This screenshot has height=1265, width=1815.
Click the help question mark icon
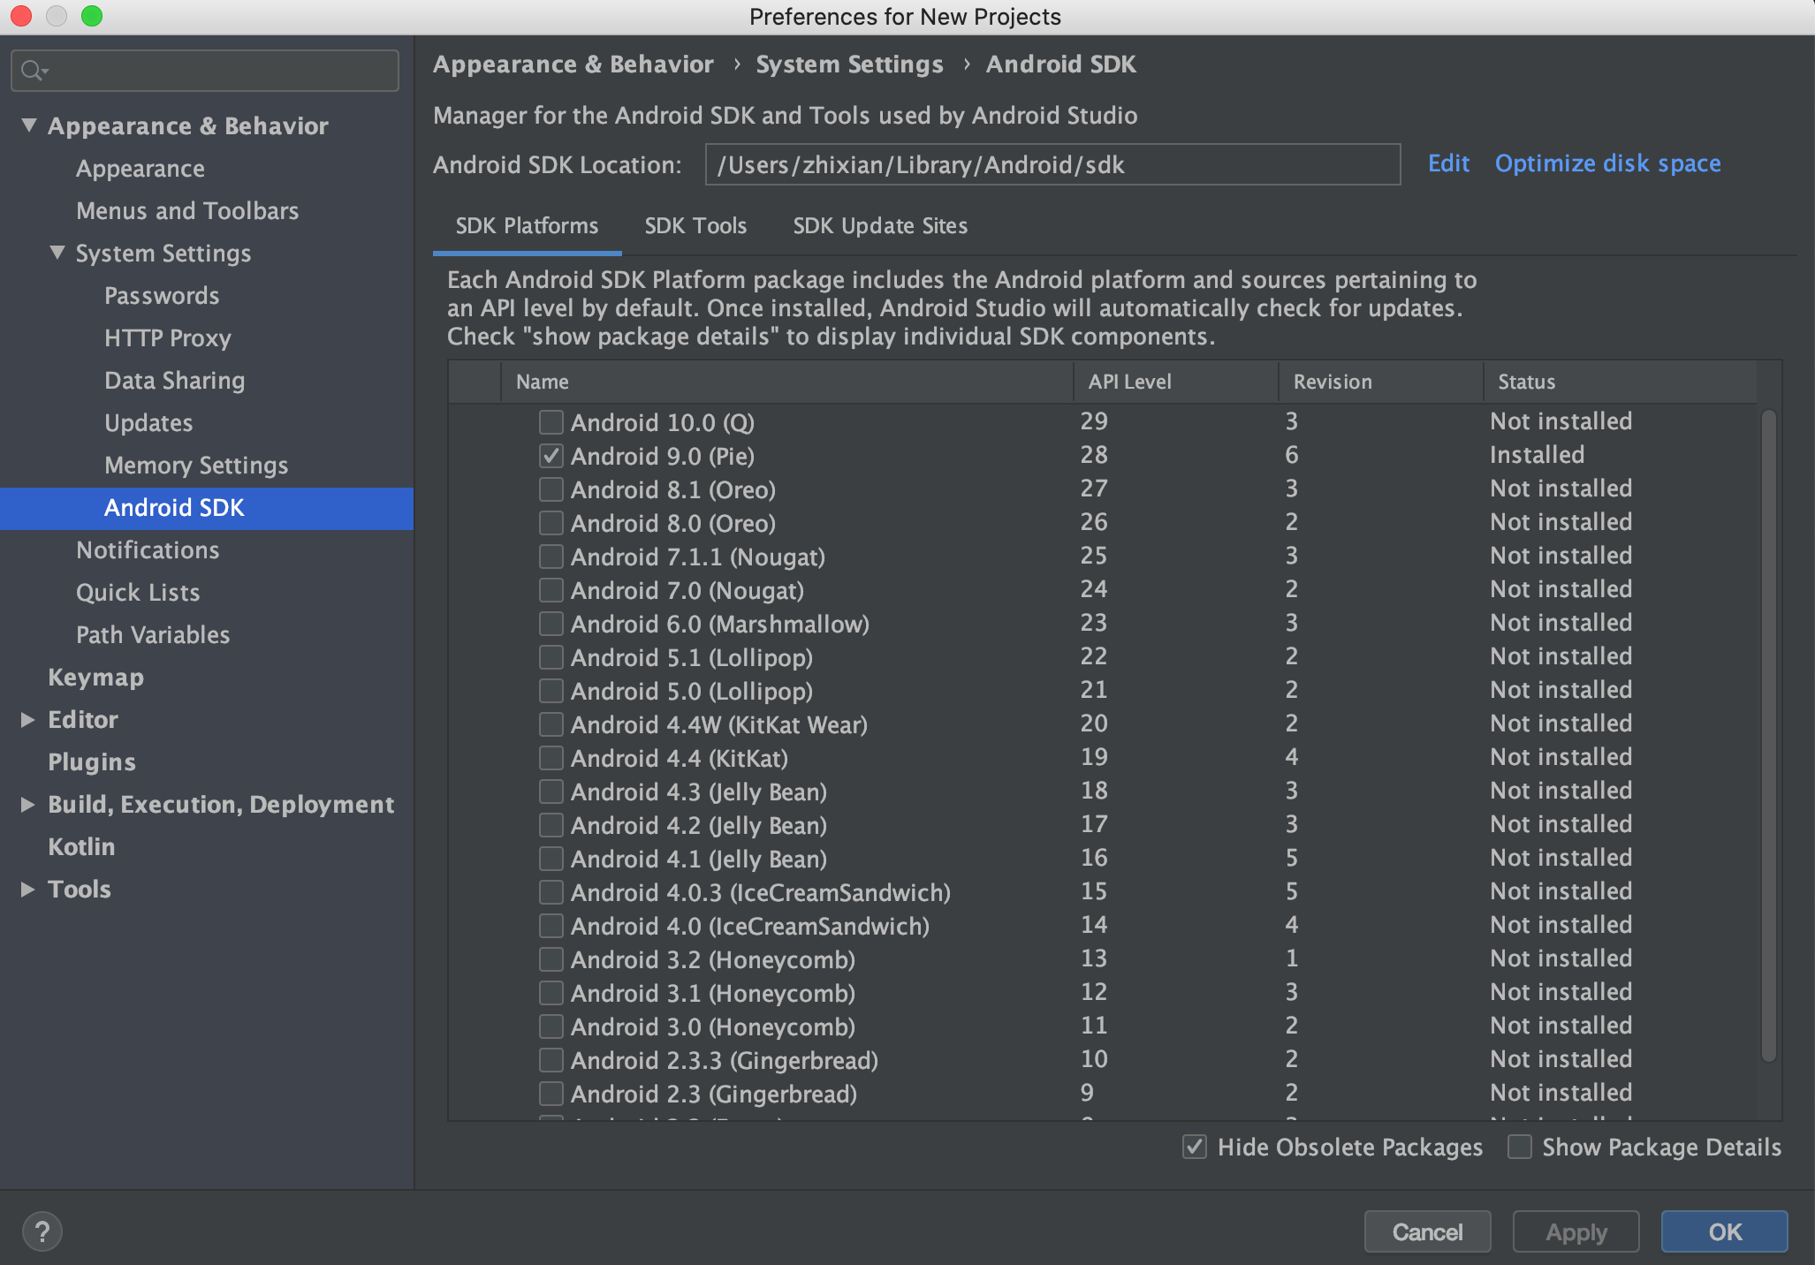pyautogui.click(x=42, y=1231)
